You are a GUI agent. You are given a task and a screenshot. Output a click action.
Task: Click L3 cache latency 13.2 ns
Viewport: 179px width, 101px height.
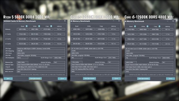(59, 44)
